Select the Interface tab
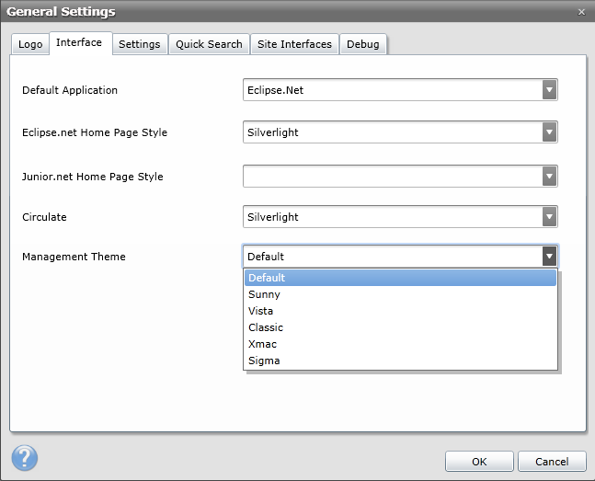 click(79, 43)
